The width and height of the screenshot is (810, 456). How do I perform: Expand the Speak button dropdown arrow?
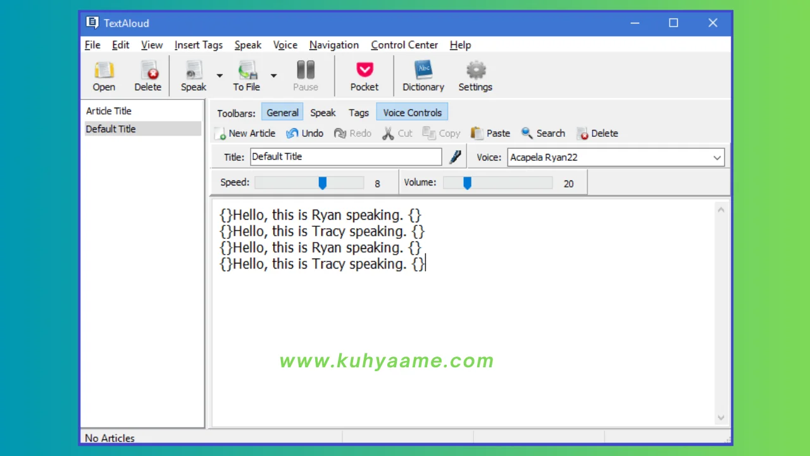pyautogui.click(x=220, y=76)
